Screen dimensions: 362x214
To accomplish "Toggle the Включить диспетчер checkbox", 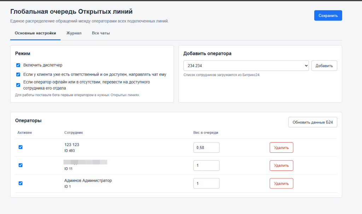I will pos(18,65).
